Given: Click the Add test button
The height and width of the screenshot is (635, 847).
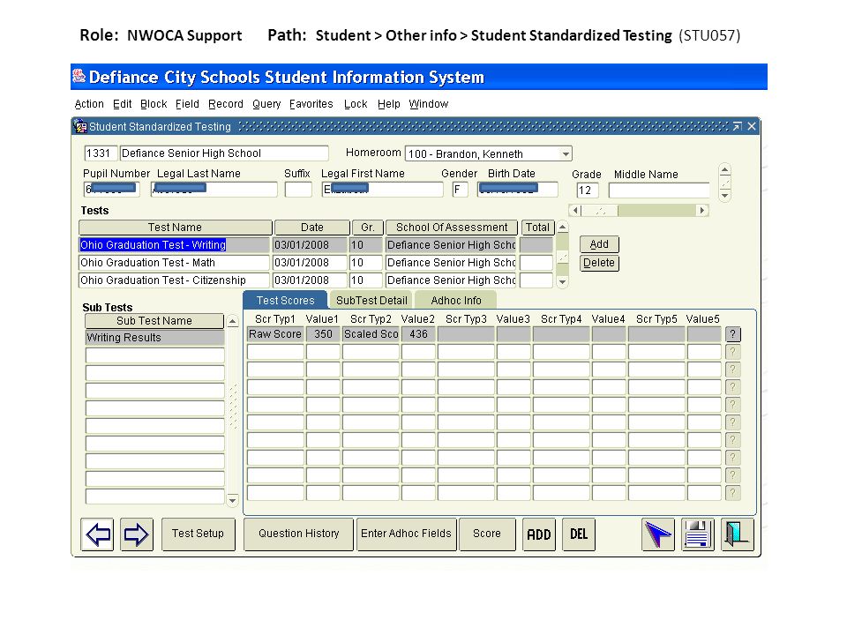Looking at the screenshot, I should point(599,244).
